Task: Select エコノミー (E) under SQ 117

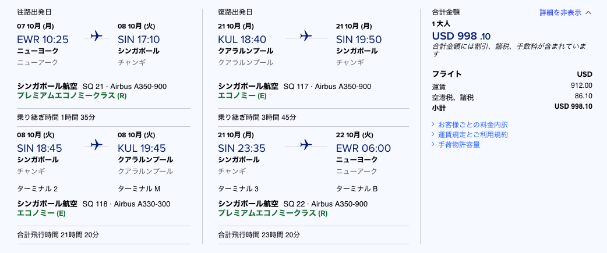Action: [242, 95]
